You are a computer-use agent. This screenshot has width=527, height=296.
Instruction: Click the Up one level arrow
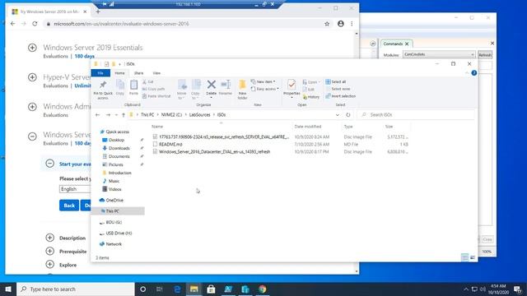tap(124, 115)
